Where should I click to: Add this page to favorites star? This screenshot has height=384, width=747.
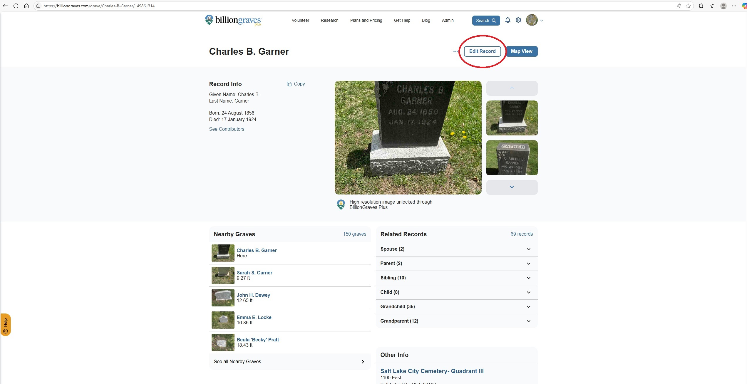point(688,6)
